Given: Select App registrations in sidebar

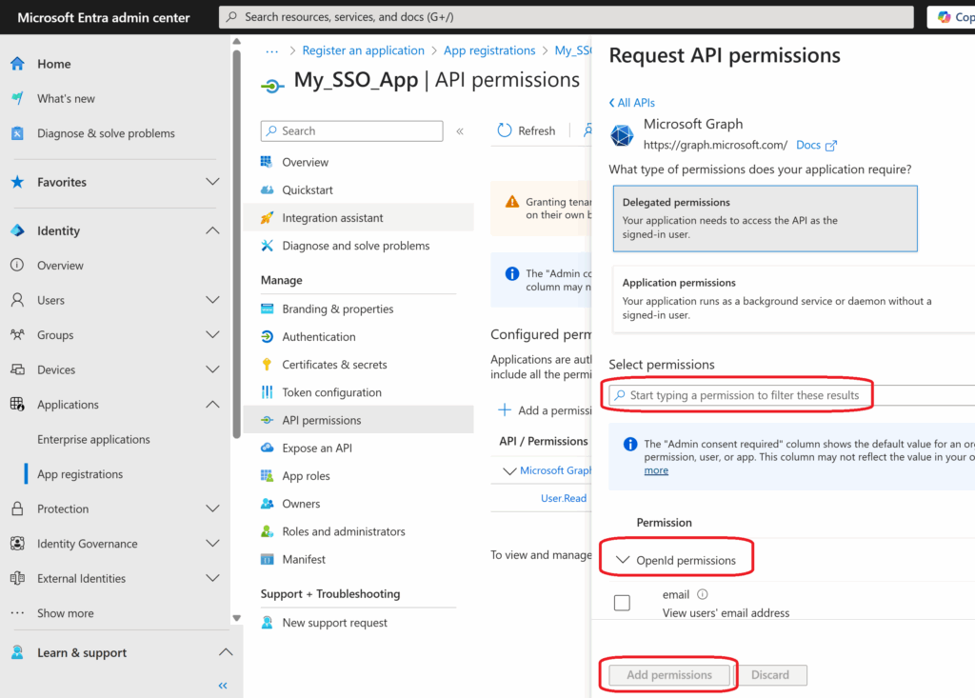Looking at the screenshot, I should (x=80, y=474).
